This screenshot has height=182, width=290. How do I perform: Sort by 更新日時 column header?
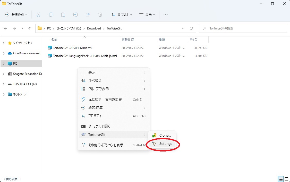click(x=127, y=39)
